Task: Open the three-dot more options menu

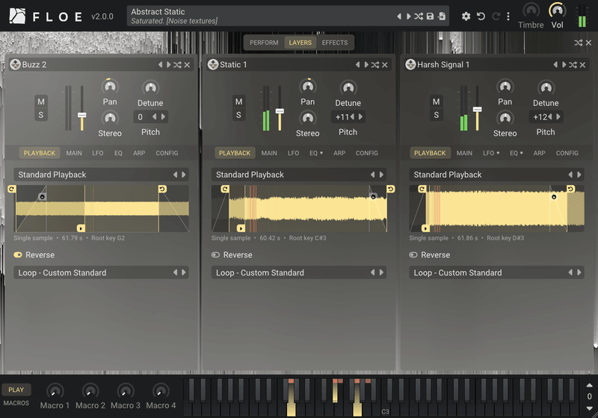Action: (x=508, y=16)
